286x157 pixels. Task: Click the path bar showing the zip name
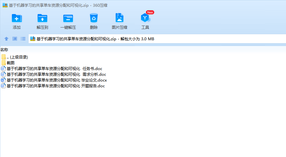pos(157,39)
